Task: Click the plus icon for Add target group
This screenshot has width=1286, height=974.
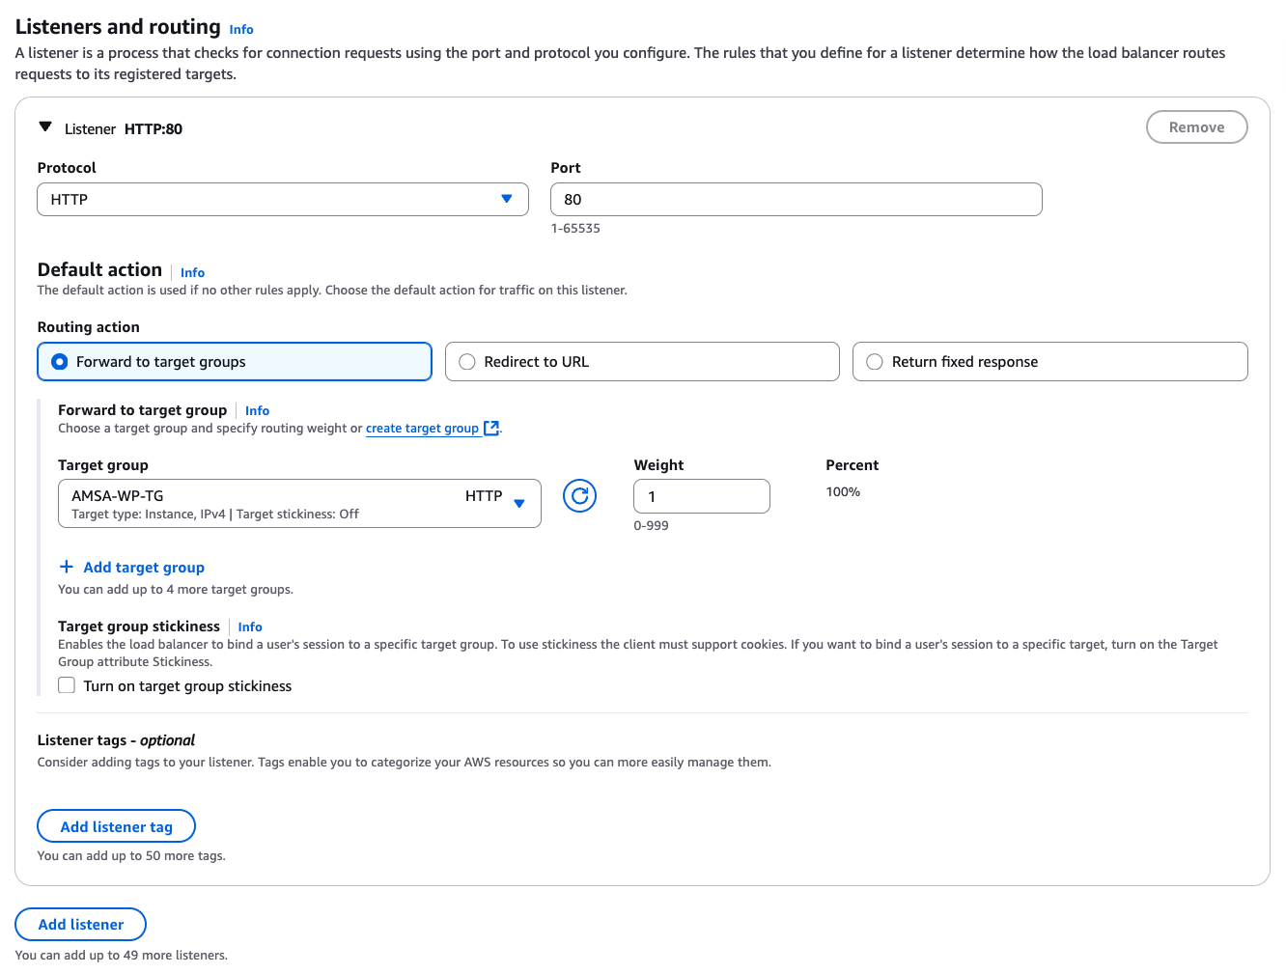Action: click(x=67, y=568)
